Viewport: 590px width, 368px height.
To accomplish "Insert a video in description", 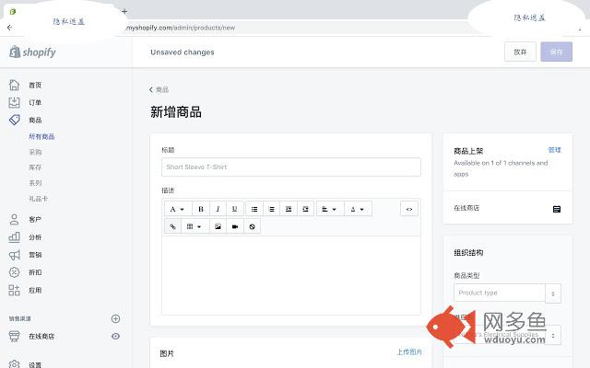I will coord(235,227).
